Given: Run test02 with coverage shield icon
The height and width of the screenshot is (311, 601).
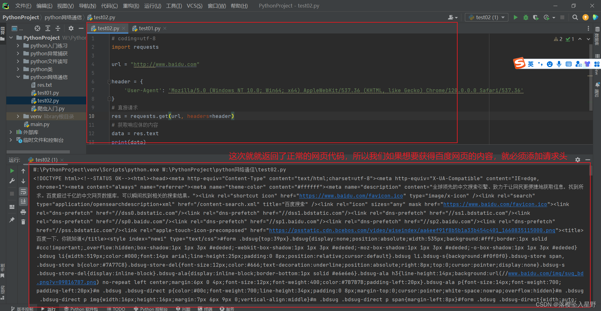Looking at the screenshot, I should click(x=536, y=17).
